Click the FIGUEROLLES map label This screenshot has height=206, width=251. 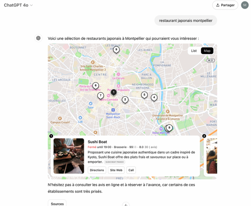click(57, 101)
